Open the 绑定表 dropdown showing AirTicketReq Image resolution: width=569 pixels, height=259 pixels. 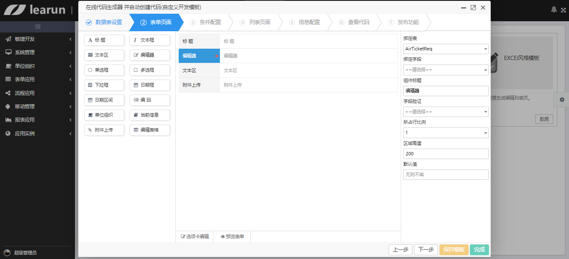tap(446, 49)
